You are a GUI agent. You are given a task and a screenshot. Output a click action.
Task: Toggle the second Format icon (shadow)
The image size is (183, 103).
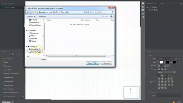coord(162,69)
